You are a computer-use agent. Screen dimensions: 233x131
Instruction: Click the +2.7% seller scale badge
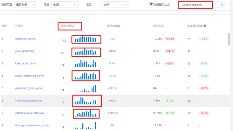click(204, 113)
